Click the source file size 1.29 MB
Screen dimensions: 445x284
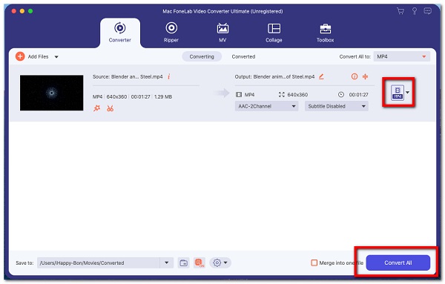(163, 96)
